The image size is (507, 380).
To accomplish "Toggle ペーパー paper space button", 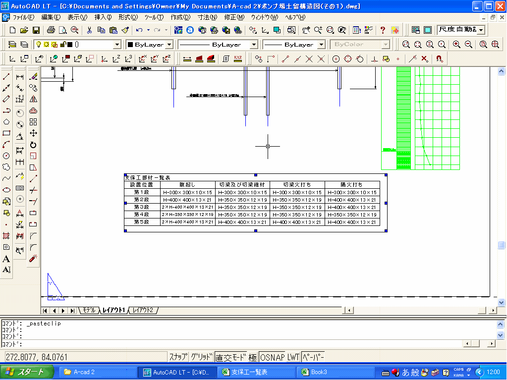I will (x=313, y=357).
